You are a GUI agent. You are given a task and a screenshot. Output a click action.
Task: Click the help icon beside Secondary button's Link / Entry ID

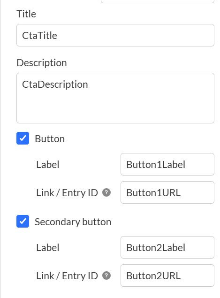pos(106,275)
